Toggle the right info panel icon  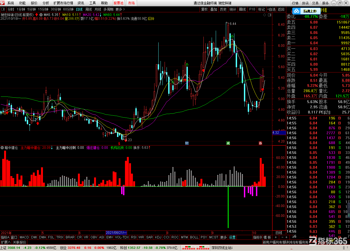pos(270,15)
